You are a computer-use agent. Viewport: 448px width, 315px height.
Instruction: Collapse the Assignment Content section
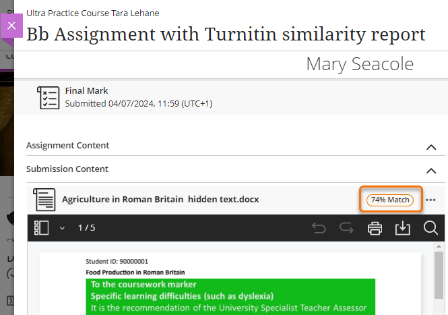[430, 146]
